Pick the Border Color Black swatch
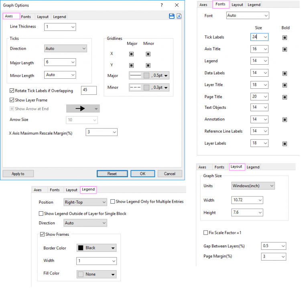 pos(81,248)
